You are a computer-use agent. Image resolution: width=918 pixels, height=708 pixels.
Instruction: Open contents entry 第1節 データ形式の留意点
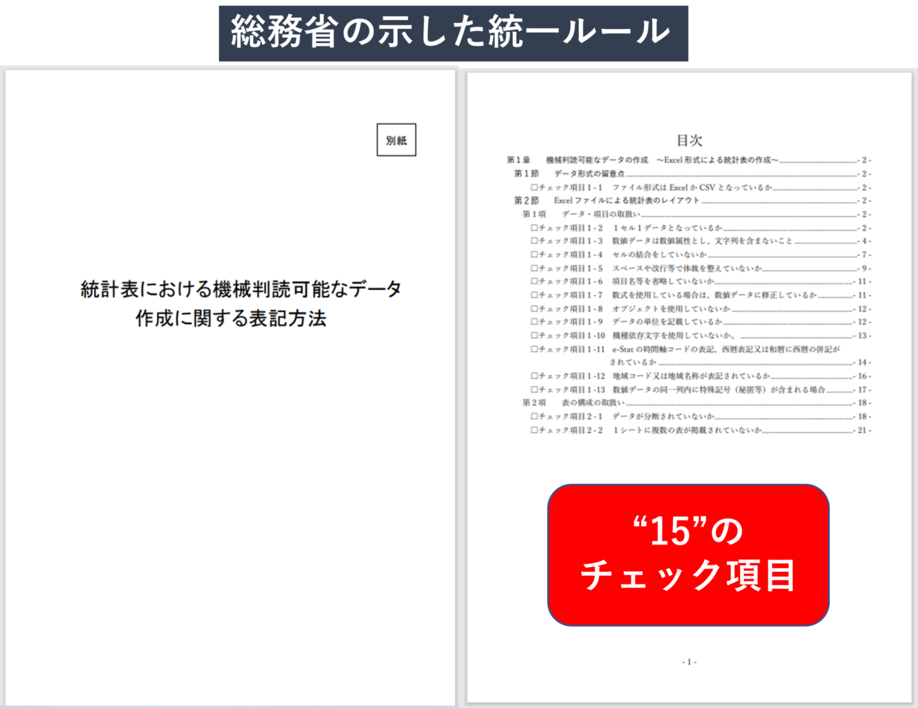click(x=569, y=174)
